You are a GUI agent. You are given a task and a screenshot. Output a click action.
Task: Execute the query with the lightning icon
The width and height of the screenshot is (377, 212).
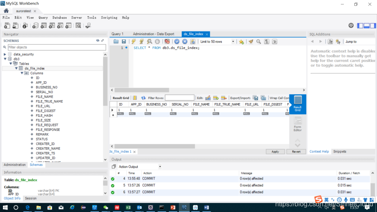(x=134, y=41)
